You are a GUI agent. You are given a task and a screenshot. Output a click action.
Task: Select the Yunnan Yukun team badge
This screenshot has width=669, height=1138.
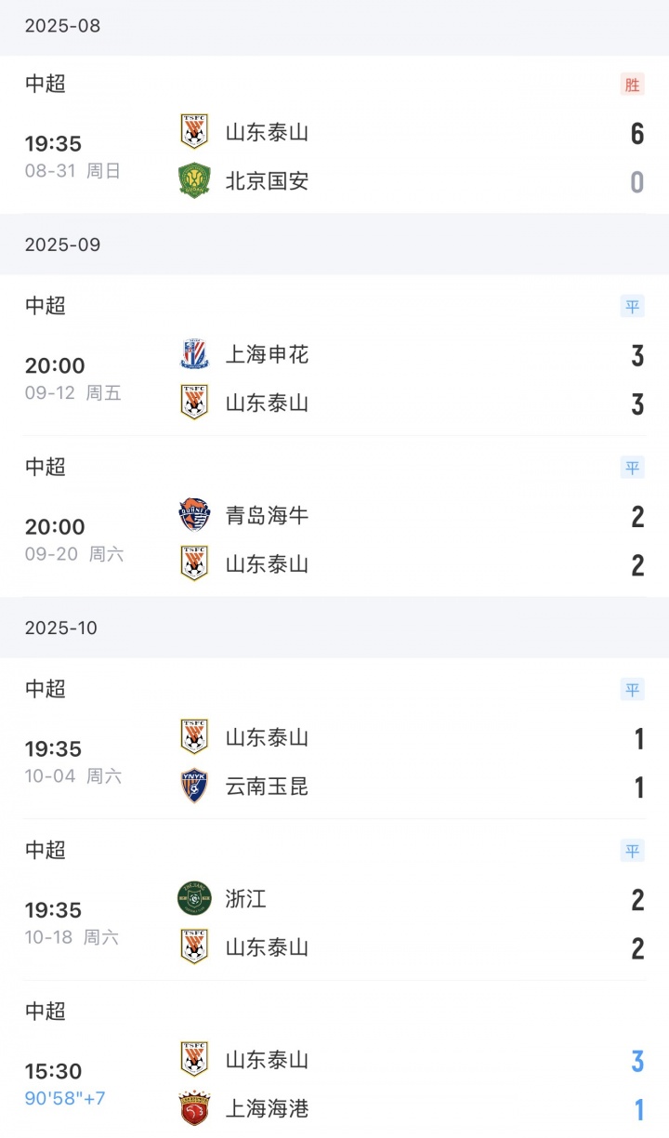[194, 787]
